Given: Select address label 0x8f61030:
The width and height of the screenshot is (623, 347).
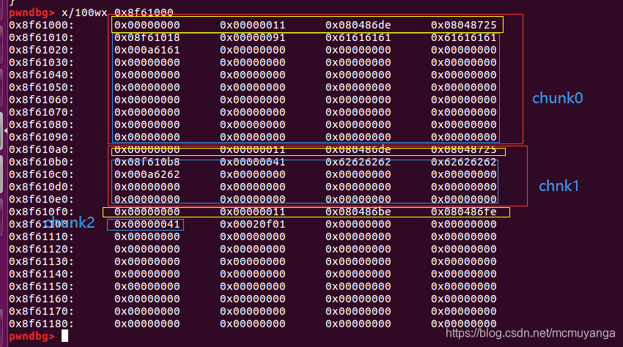Looking at the screenshot, I should click(x=41, y=62).
